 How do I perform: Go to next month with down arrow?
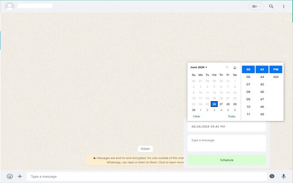point(235,67)
